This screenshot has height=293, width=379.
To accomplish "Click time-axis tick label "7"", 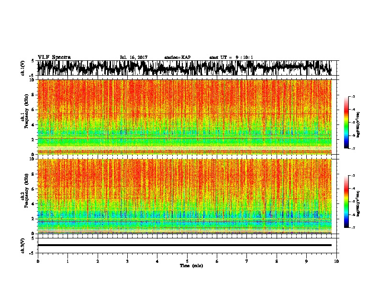I will coord(247,261).
